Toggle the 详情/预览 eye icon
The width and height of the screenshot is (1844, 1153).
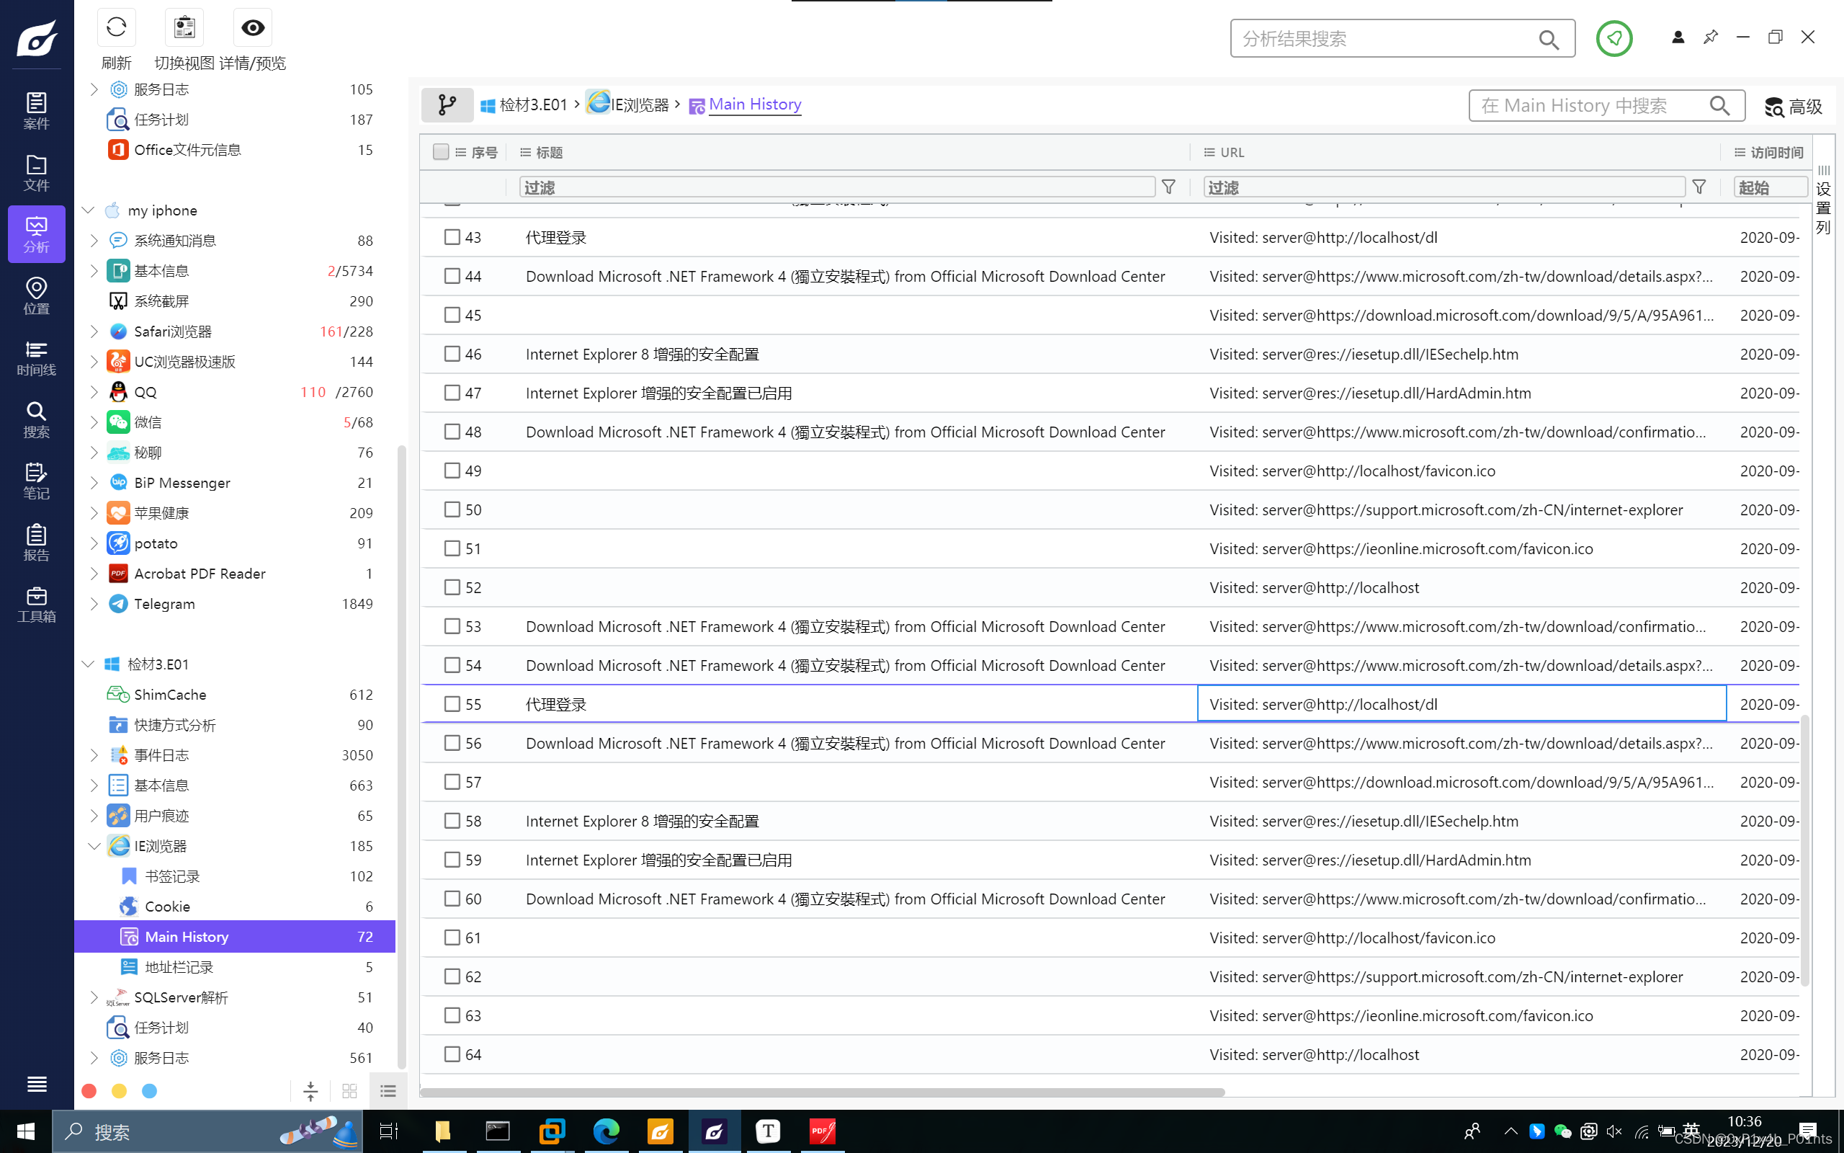[252, 28]
